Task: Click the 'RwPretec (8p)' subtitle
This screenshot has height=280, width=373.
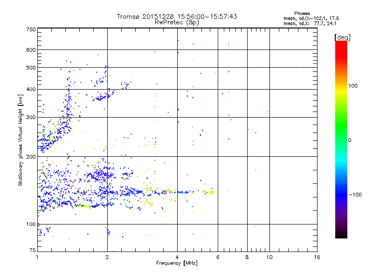Action: coord(177,22)
